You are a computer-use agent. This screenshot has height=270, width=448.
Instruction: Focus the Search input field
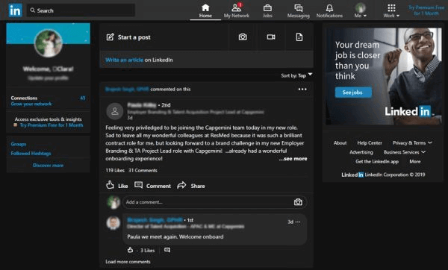coord(81,10)
